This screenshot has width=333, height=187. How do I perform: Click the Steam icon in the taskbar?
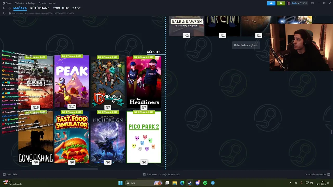[x=190, y=183]
